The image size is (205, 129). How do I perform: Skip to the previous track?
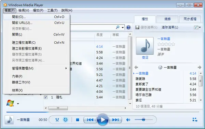(90, 120)
